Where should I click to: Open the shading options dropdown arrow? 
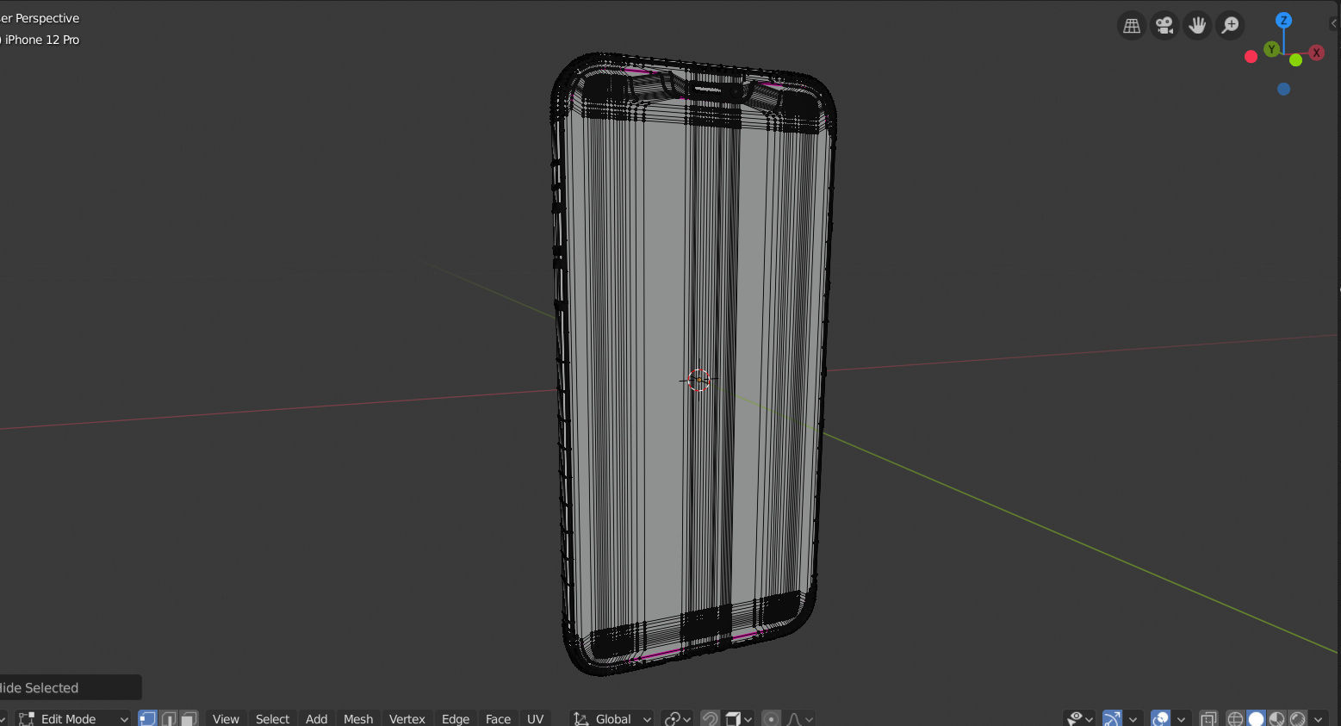1319,718
